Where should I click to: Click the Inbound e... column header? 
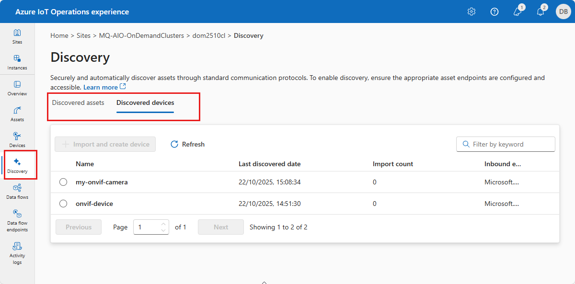click(x=503, y=164)
